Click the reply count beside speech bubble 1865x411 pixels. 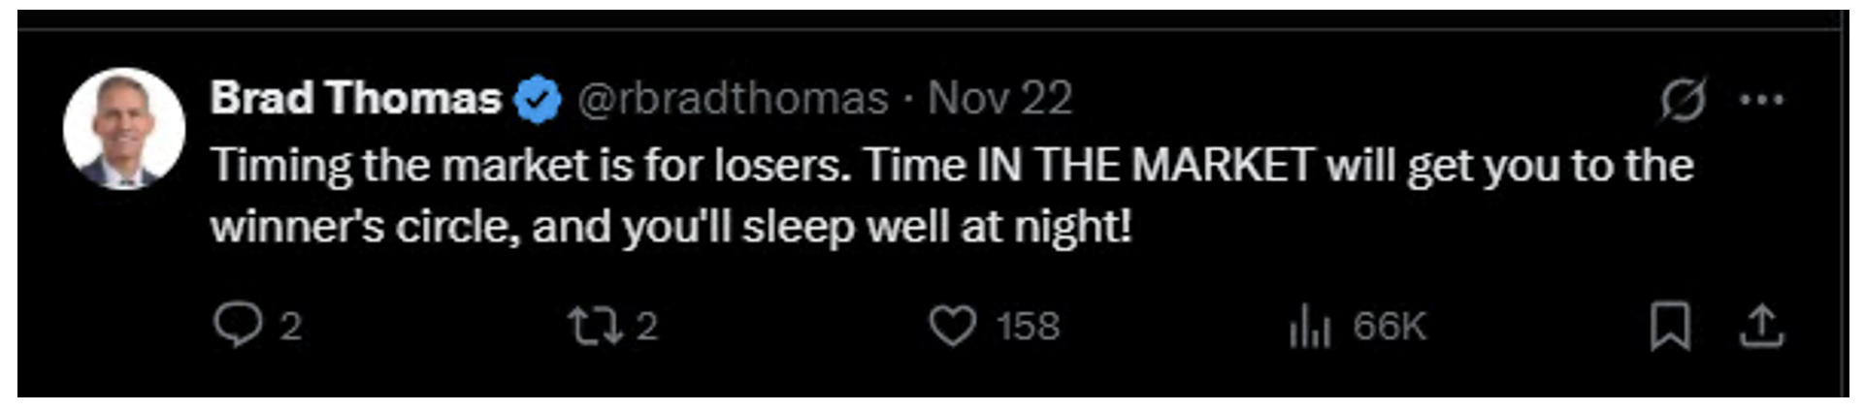click(x=290, y=328)
